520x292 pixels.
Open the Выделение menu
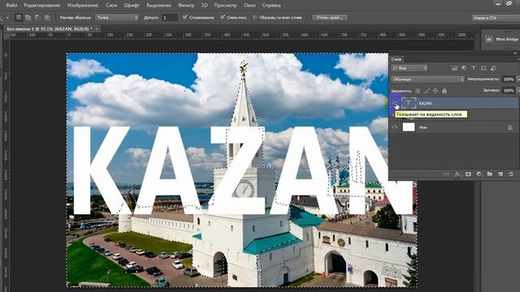coord(158,6)
